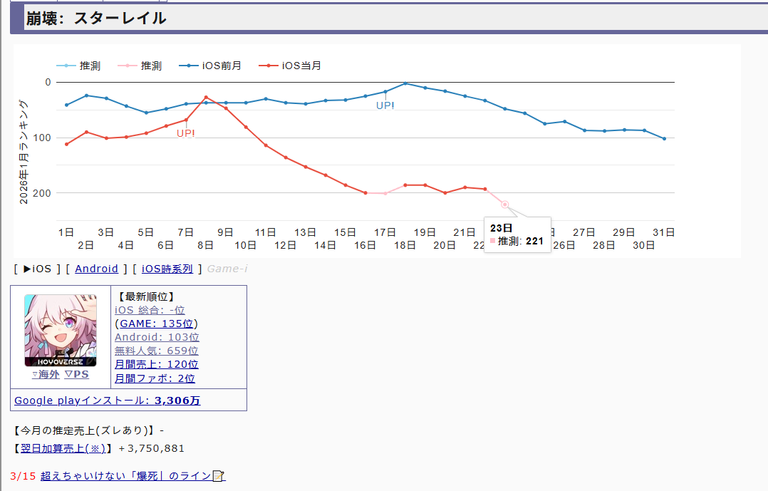Open 月間ファボ: 2位 link
The width and height of the screenshot is (768, 491).
[x=155, y=378]
